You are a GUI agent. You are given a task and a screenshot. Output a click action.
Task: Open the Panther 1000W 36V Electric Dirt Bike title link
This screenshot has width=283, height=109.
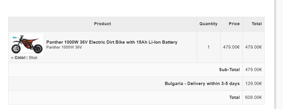pos(112,42)
